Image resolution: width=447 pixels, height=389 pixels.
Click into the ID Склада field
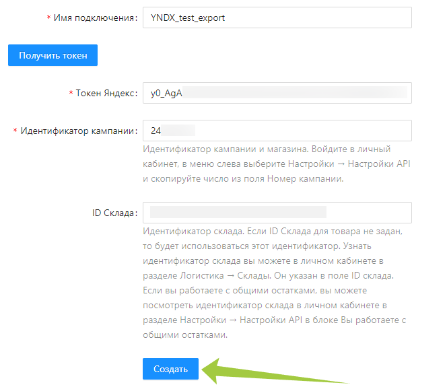277,213
